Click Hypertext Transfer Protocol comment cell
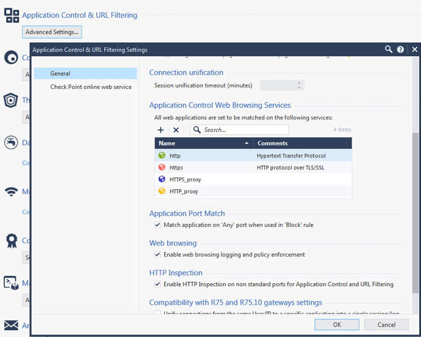Screen dimensions: 421x337 coord(291,156)
